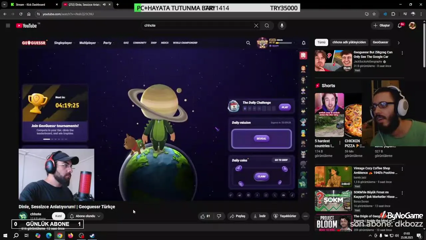Open Geoguessr But Zigzag video thumbnail
This screenshot has width=426, height=240.
333,61
